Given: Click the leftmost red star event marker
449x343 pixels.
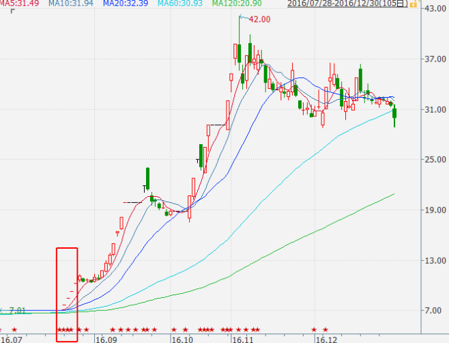Looking at the screenshot, I should coord(16,330).
